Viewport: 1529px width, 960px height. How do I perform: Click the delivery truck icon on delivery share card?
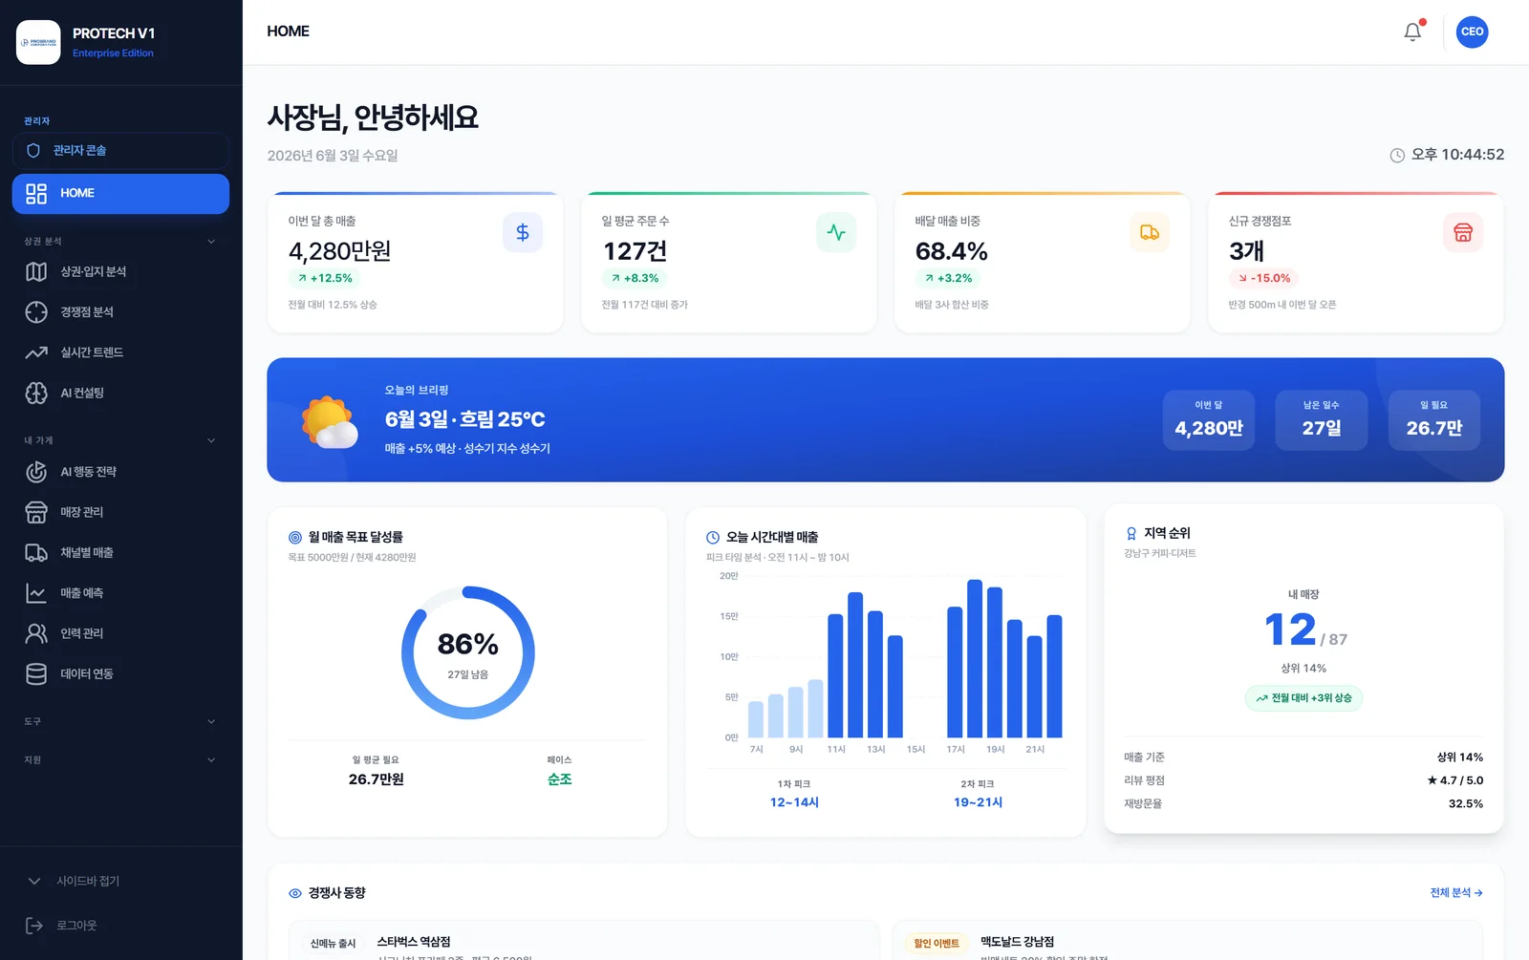1150,232
